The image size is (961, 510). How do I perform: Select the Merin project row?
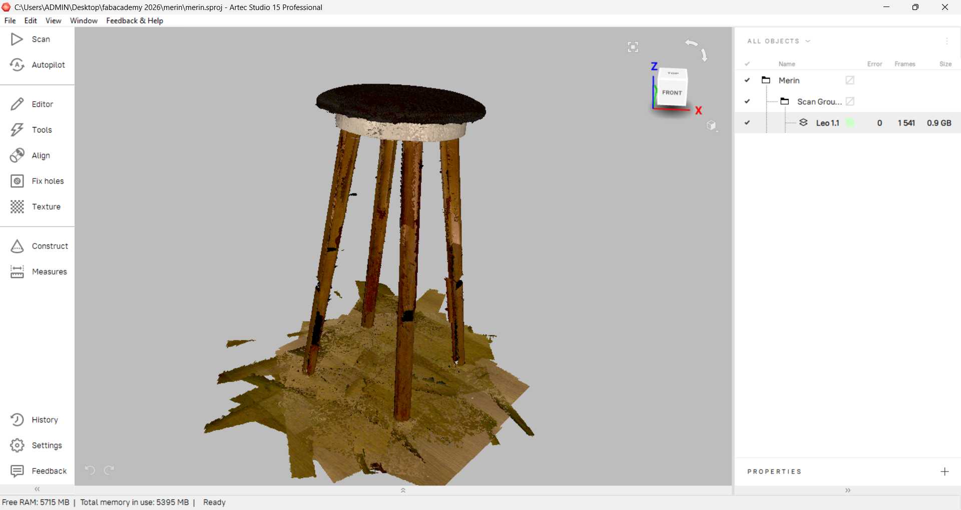(x=848, y=80)
